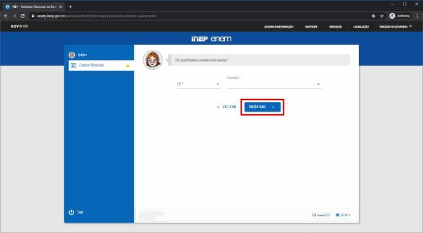Select the INEP browser tab
This screenshot has height=233, width=423.
[x=34, y=7]
